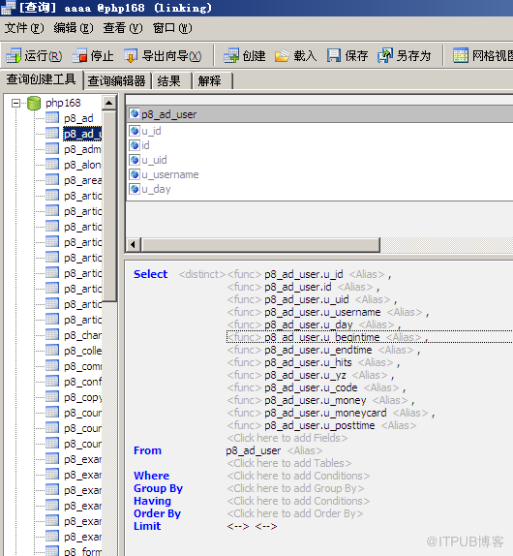The width and height of the screenshot is (513, 556).
Task: Click Having's '<Click here to add Conditions>'
Action: pyautogui.click(x=298, y=501)
